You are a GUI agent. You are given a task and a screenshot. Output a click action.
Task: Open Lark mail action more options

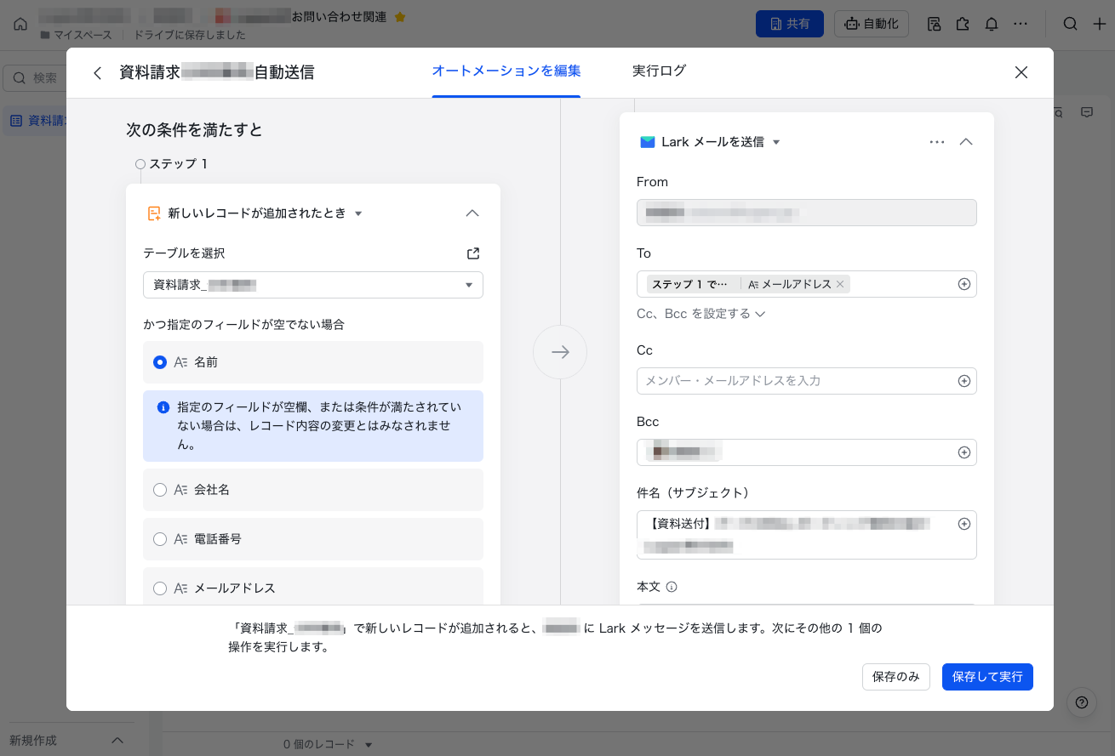(x=937, y=142)
